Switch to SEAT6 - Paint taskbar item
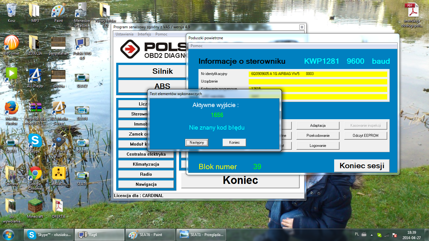The height and width of the screenshot is (241, 429). coord(150,234)
